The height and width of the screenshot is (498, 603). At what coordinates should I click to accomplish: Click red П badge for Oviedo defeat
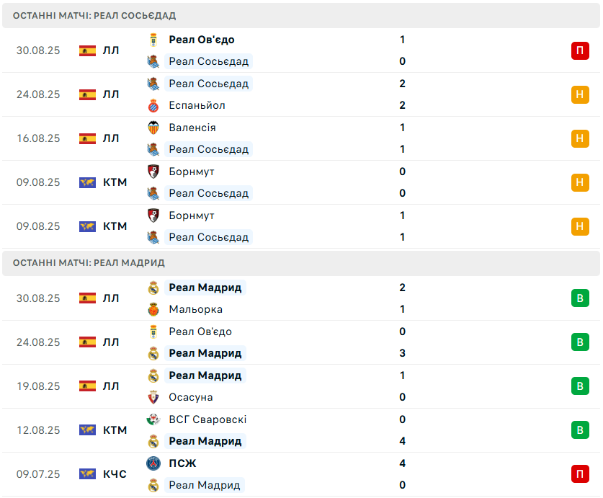pyautogui.click(x=580, y=50)
